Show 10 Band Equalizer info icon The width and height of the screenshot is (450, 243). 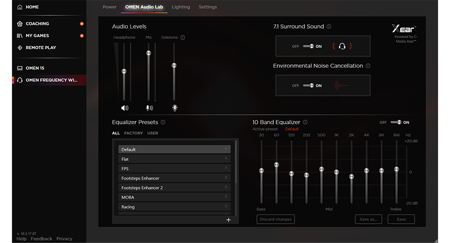[305, 122]
